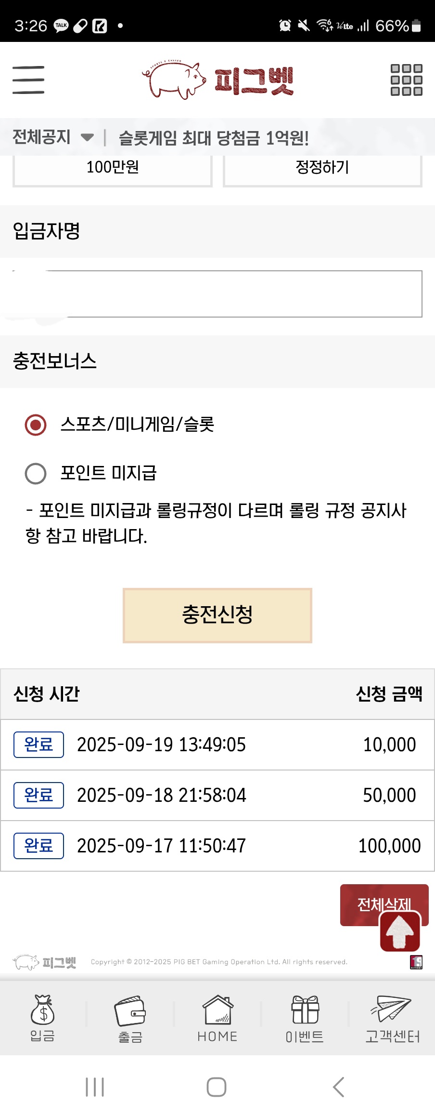Tap the 정정하기 button
The width and height of the screenshot is (435, 1116).
[322, 170]
